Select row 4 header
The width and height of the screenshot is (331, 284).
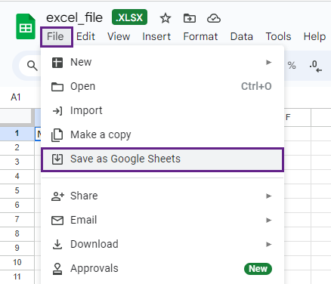click(x=17, y=176)
